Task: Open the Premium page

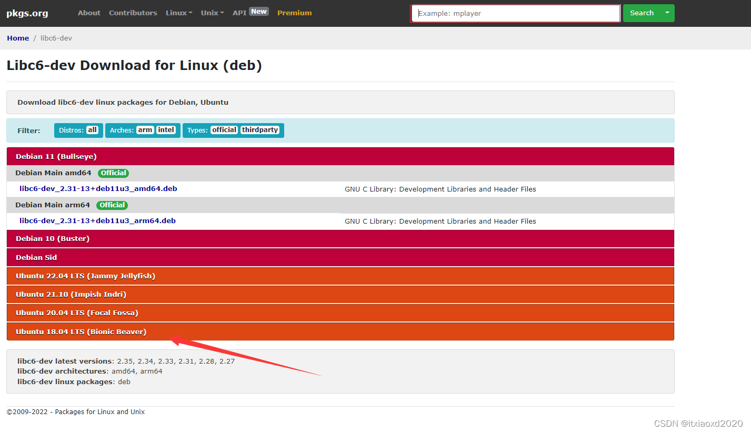Action: [x=295, y=13]
